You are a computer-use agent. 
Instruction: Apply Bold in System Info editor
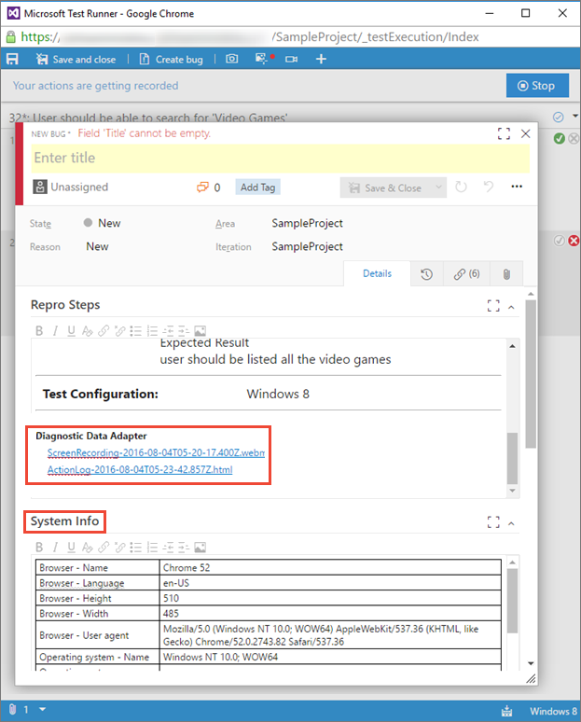pos(39,547)
